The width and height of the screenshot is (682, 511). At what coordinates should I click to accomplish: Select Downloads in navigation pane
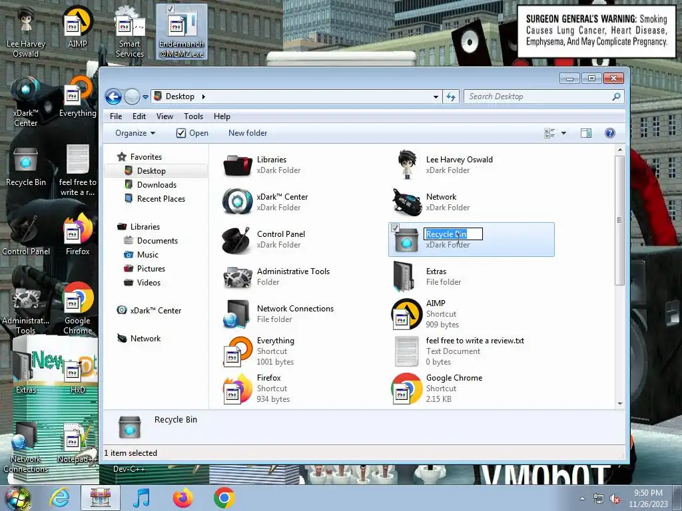(157, 185)
